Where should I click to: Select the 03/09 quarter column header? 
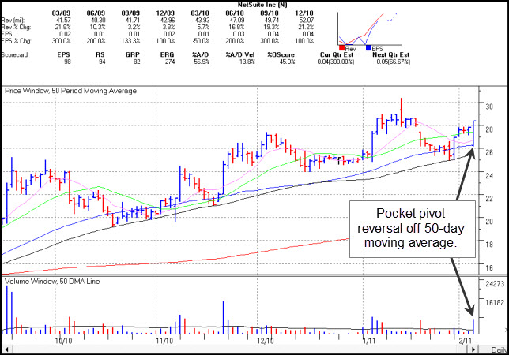coord(61,13)
